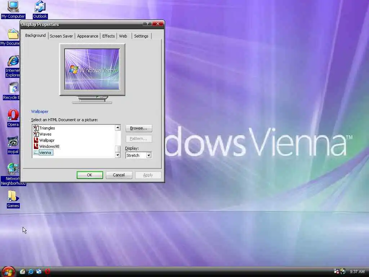369x277 pixels.
Task: Click wallpaper list scroll down arrow
Action: [118, 155]
